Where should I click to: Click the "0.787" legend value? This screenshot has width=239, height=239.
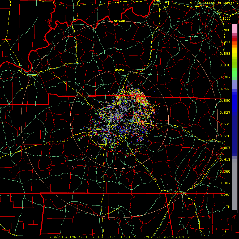click(225, 77)
